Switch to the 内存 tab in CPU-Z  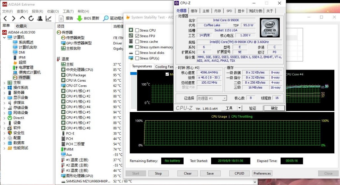[x=217, y=11]
